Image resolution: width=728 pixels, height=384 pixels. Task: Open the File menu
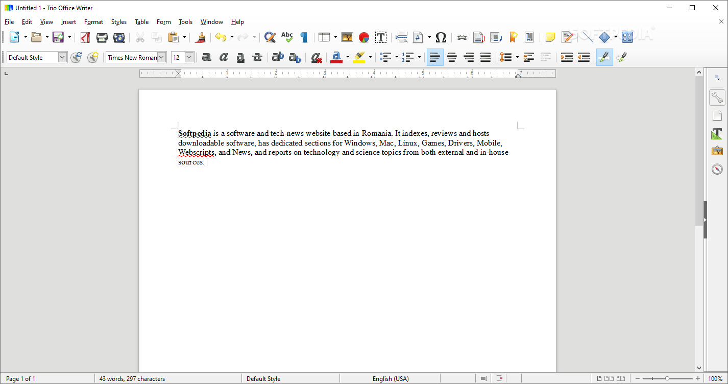pos(9,22)
